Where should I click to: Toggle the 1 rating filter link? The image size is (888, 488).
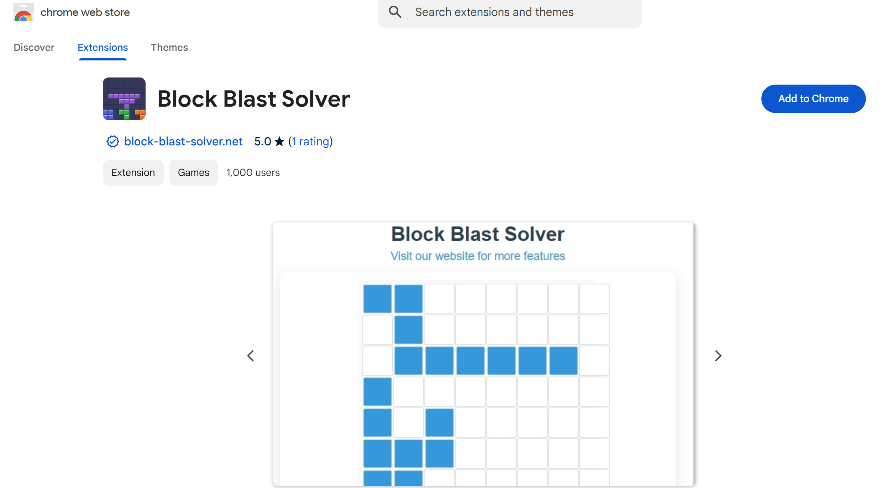click(x=309, y=141)
